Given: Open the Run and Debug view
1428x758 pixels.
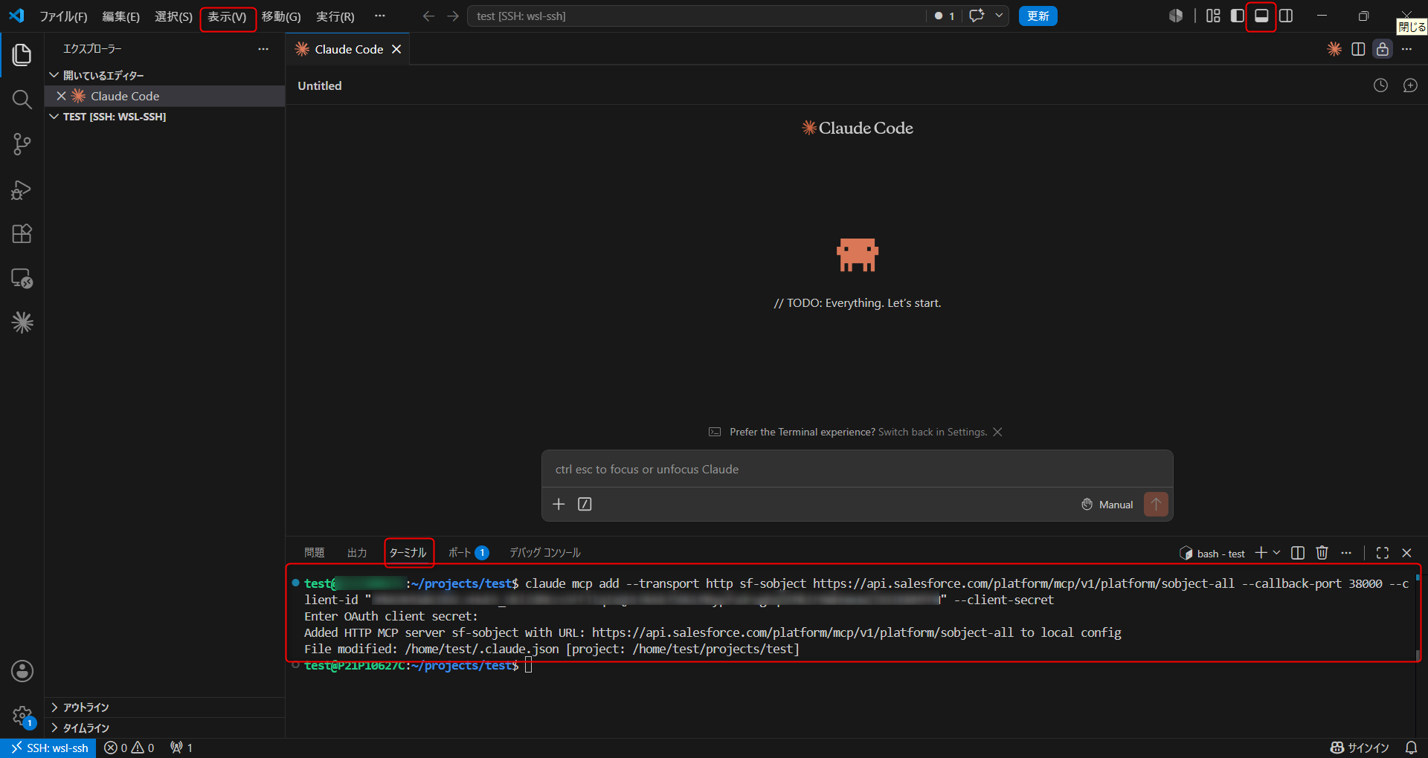Looking at the screenshot, I should (22, 189).
